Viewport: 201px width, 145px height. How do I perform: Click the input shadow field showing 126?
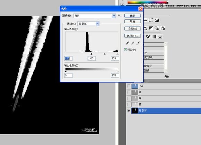(68, 58)
